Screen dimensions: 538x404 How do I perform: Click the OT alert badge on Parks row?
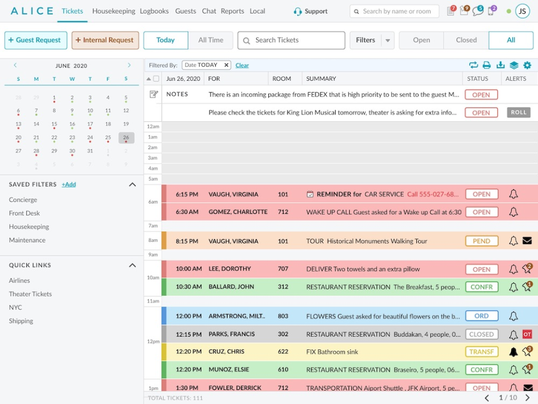click(527, 334)
